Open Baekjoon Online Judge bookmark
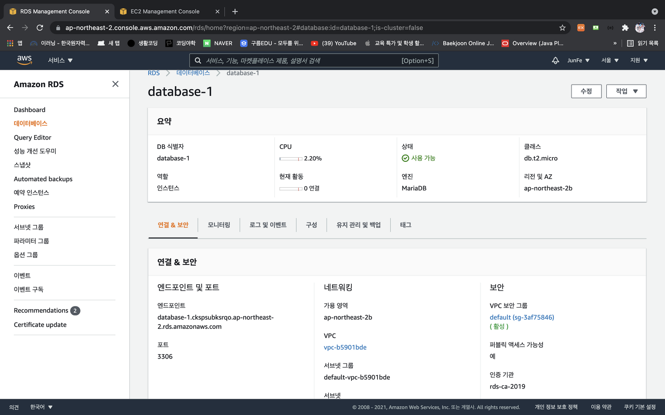This screenshot has width=665, height=415. (x=463, y=44)
